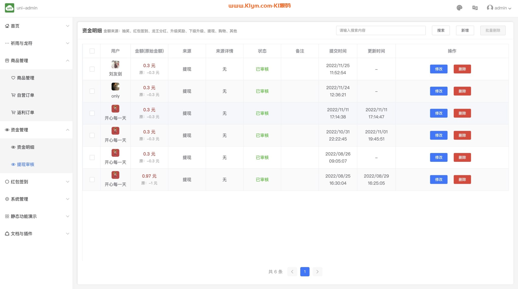This screenshot has width=518, height=289.
Task: Expand the 红包签到 menu chevron
Action: pyautogui.click(x=68, y=182)
